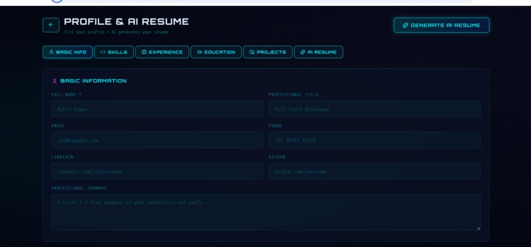Viewport: 531px width, 247px height.
Task: Generate AI Resume button
Action: [441, 26]
